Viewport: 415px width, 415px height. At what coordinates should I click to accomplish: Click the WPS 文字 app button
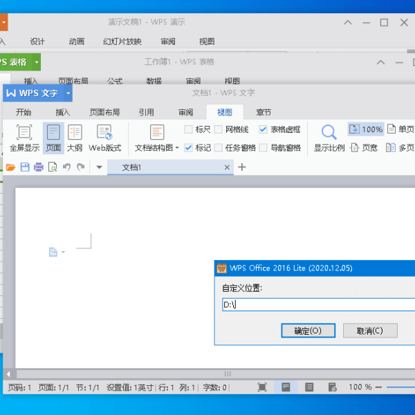click(x=34, y=93)
